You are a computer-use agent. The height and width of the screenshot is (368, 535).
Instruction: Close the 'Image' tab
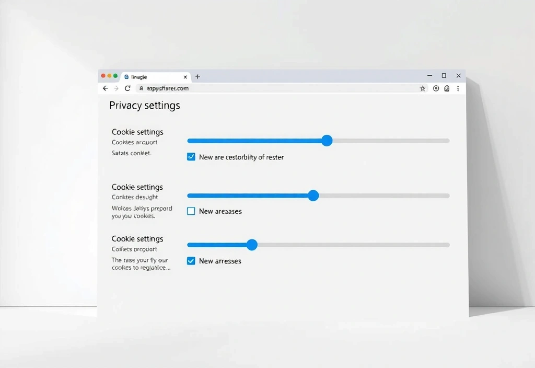click(185, 76)
